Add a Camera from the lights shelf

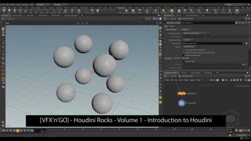click(120, 11)
